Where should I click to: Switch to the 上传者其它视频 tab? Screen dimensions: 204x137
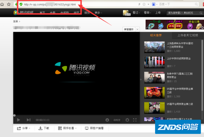188,35
